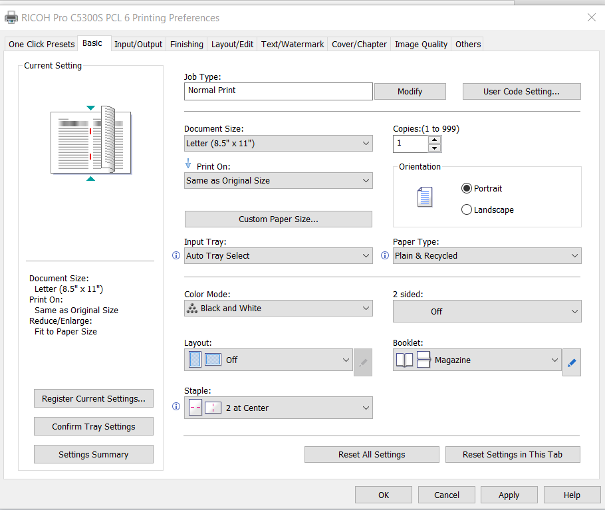
Task: Click the portrait page orientation icon
Action: tap(425, 197)
